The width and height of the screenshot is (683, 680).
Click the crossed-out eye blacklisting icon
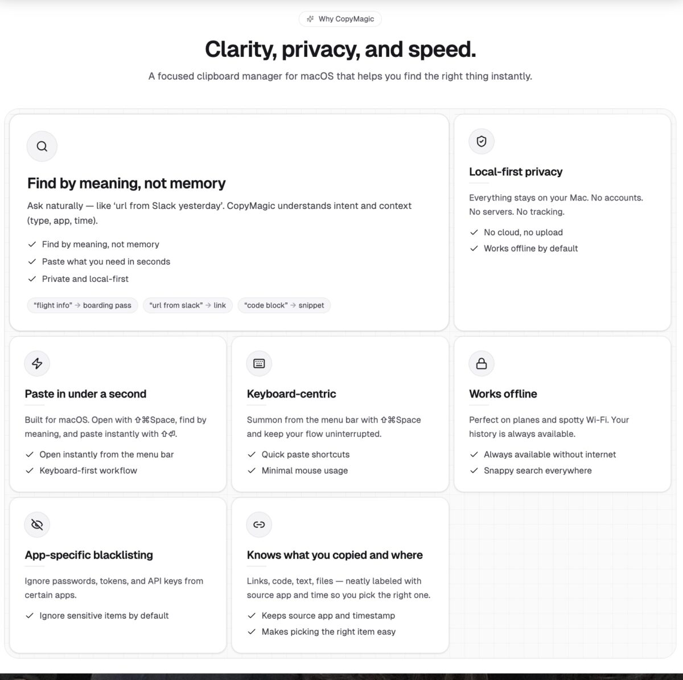point(37,525)
